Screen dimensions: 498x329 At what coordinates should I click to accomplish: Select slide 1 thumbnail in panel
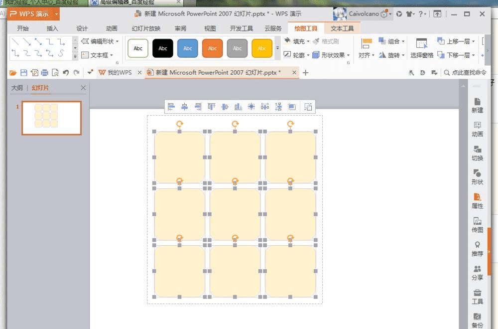51,118
